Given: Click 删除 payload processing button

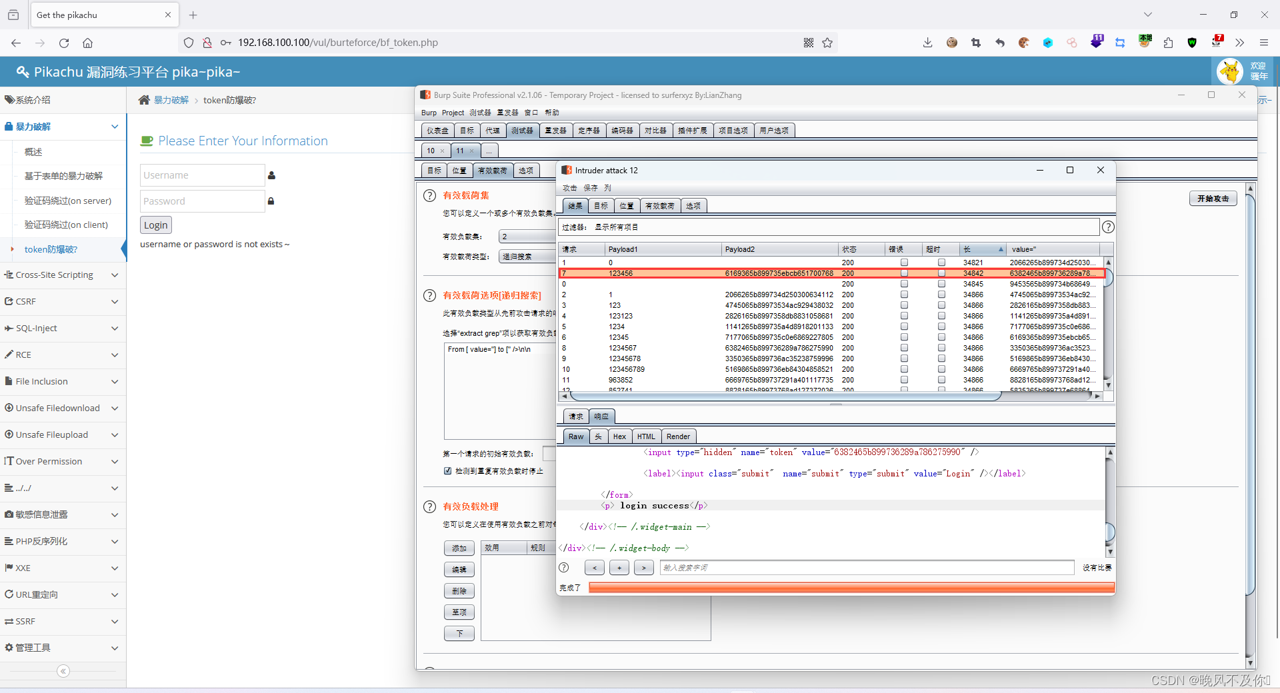Looking at the screenshot, I should (x=459, y=591).
